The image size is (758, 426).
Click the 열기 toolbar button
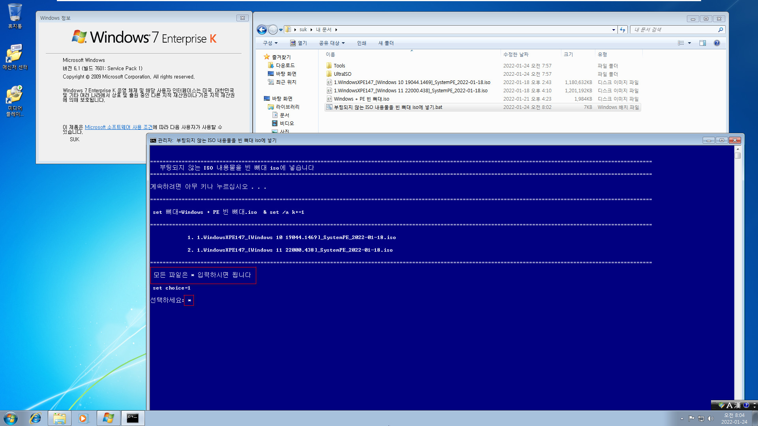298,43
